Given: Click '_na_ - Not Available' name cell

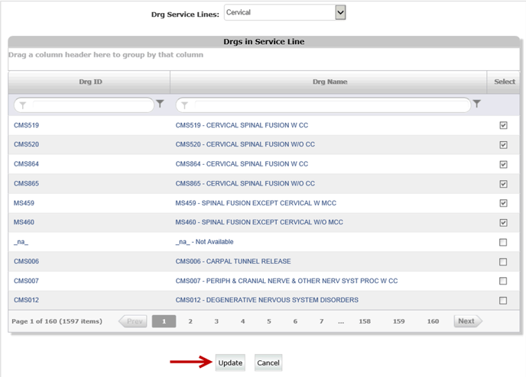Looking at the screenshot, I should coord(204,242).
